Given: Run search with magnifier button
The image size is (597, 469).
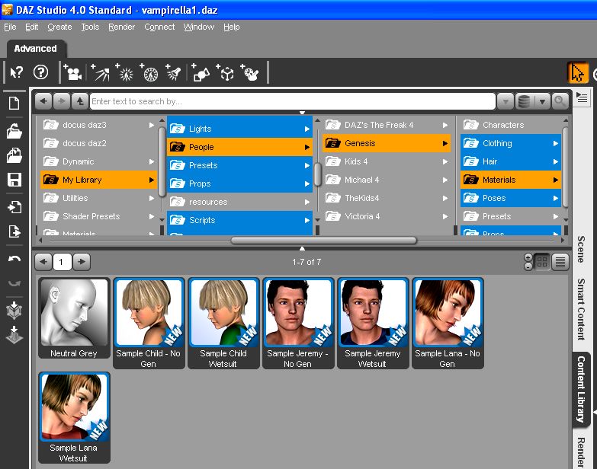Looking at the screenshot, I should coord(560,101).
